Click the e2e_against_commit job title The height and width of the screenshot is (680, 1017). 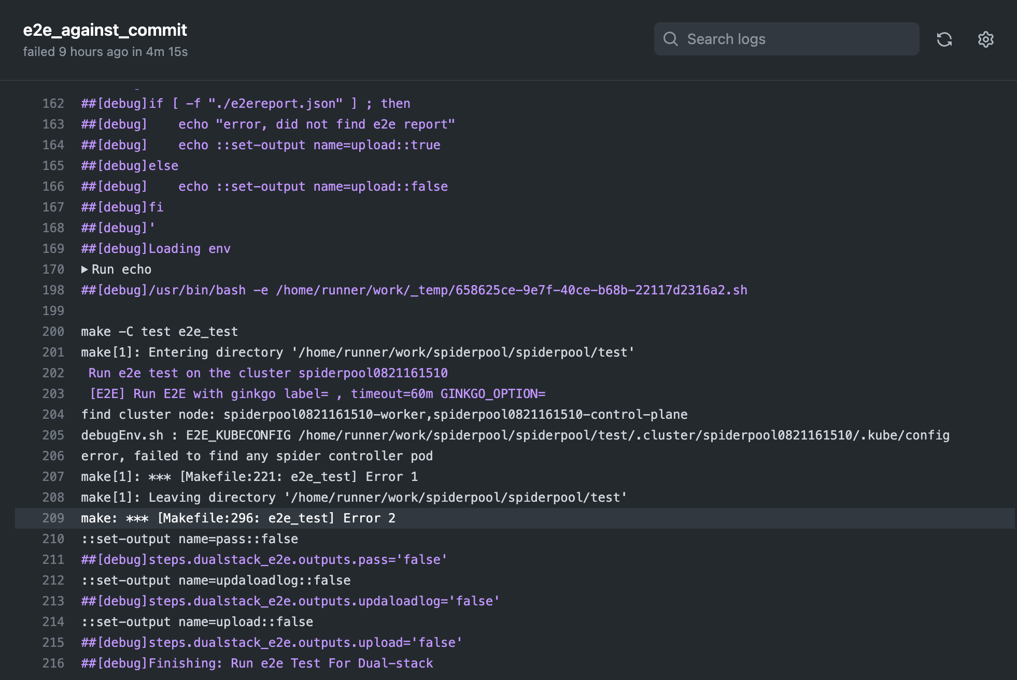coord(105,30)
